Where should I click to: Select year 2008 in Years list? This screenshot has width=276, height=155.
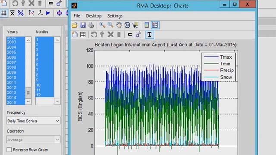click(16, 67)
